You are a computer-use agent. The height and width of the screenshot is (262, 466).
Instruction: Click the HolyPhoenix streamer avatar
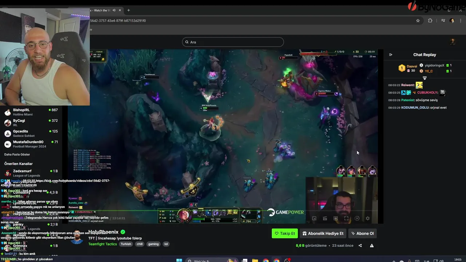pos(76,237)
